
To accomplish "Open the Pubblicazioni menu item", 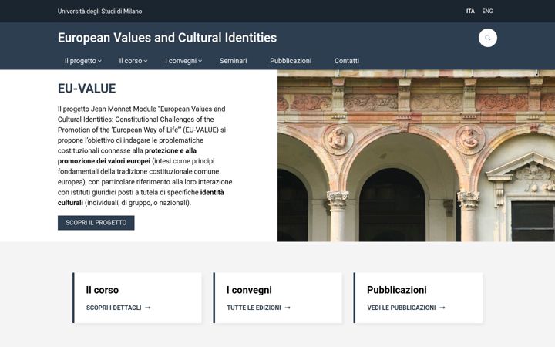I will coord(291,61).
